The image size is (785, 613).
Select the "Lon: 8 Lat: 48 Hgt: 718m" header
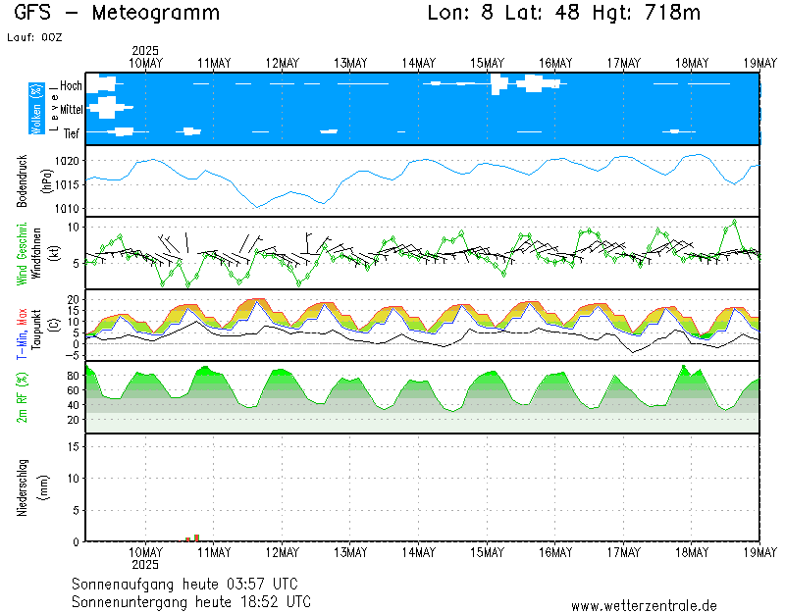point(563,13)
